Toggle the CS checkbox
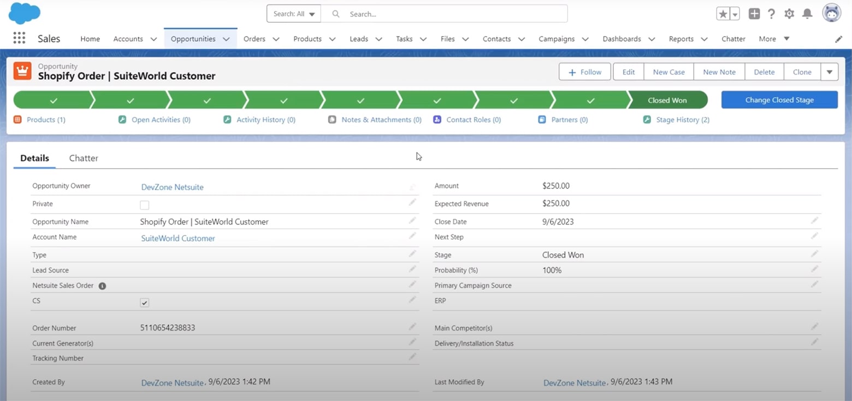This screenshot has height=401, width=852. point(144,302)
